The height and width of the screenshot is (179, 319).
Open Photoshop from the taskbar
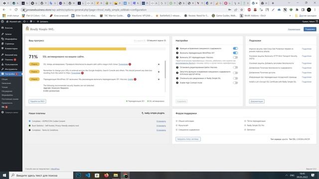coord(78,176)
